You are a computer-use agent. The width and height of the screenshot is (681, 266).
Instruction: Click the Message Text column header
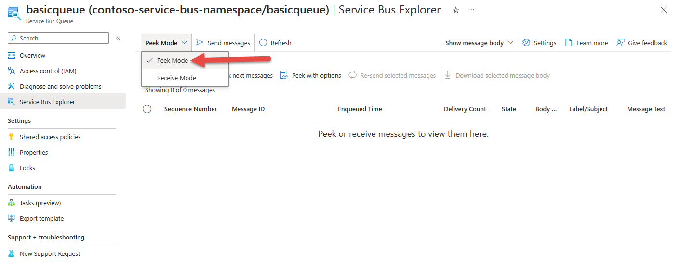[x=646, y=109]
